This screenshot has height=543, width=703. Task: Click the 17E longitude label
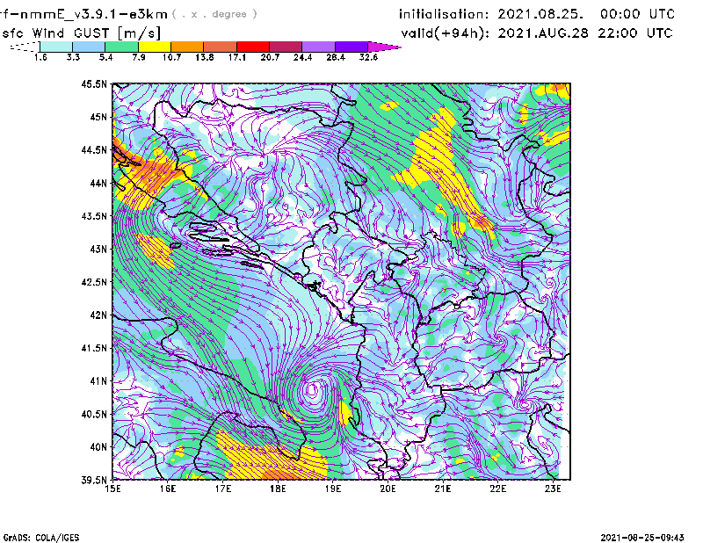point(223,489)
